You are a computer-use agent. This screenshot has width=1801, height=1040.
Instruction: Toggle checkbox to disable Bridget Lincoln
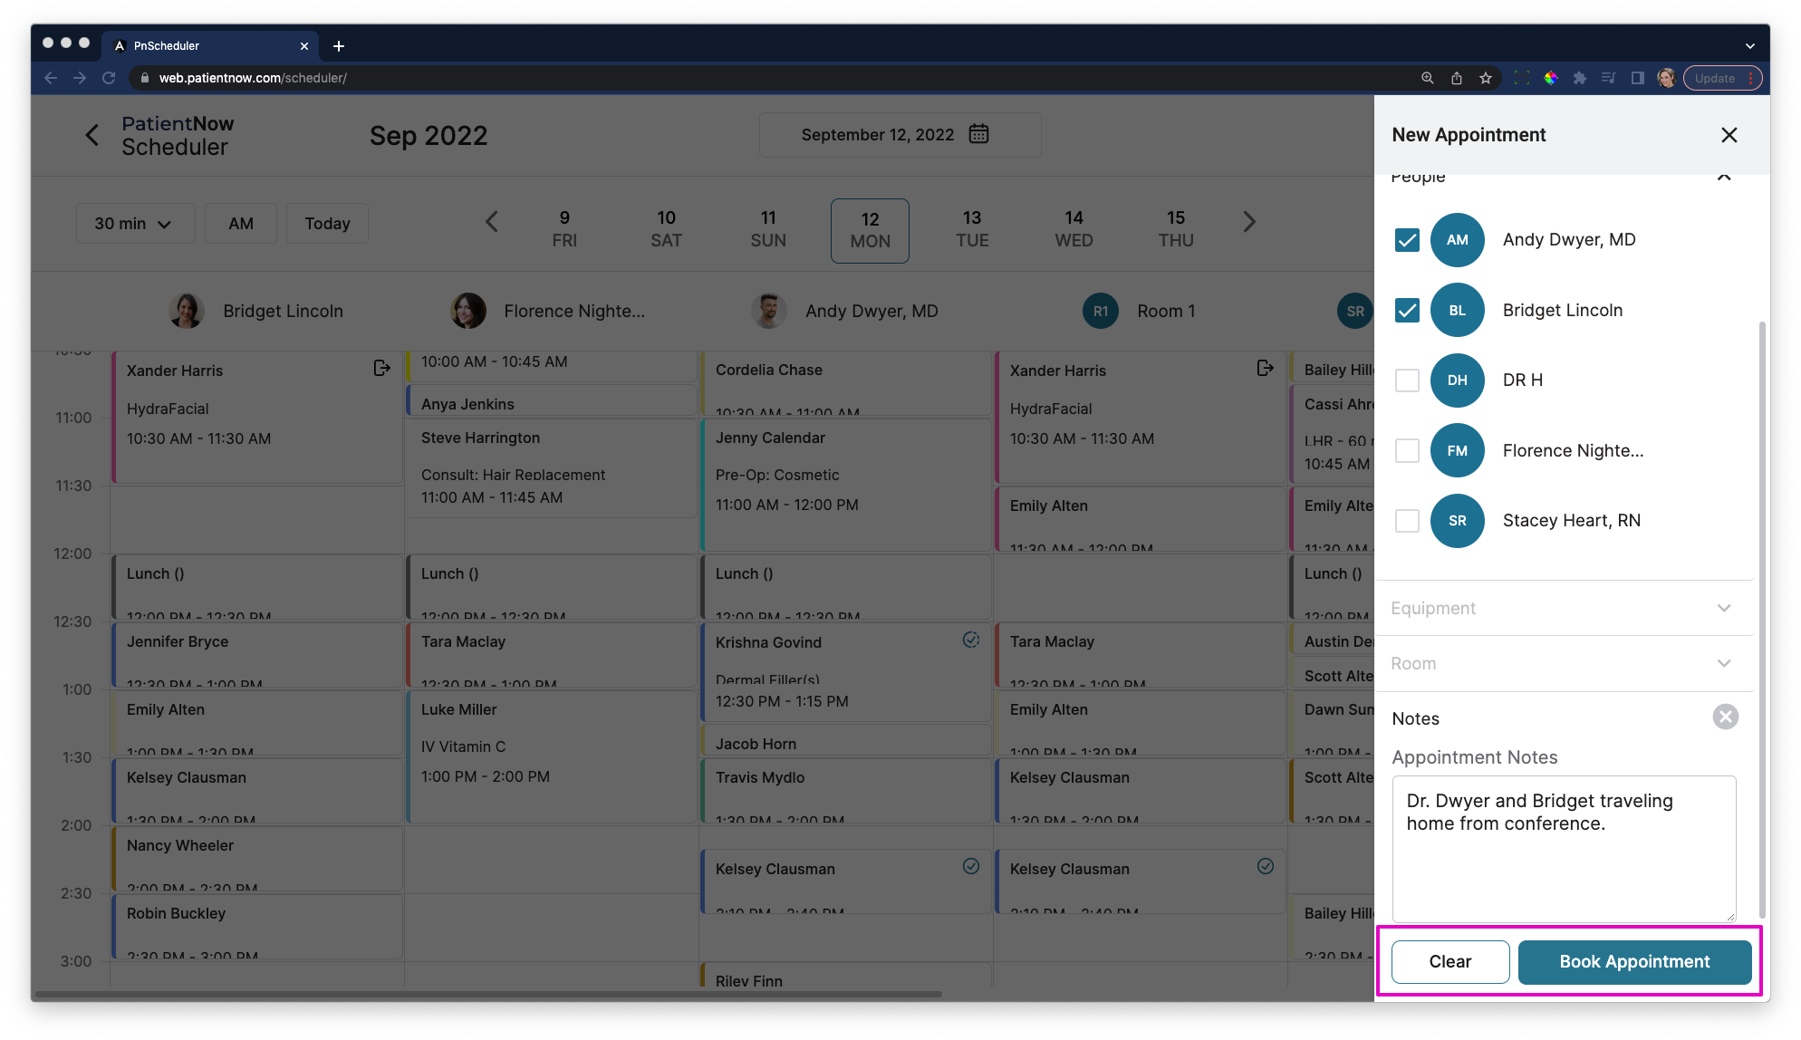click(1405, 310)
